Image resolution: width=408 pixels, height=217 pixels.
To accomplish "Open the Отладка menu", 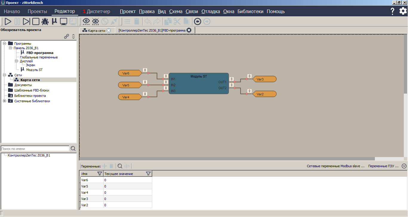I will point(210,12).
